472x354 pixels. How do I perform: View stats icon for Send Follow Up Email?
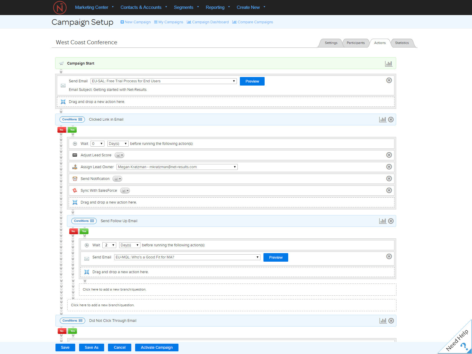(x=383, y=221)
